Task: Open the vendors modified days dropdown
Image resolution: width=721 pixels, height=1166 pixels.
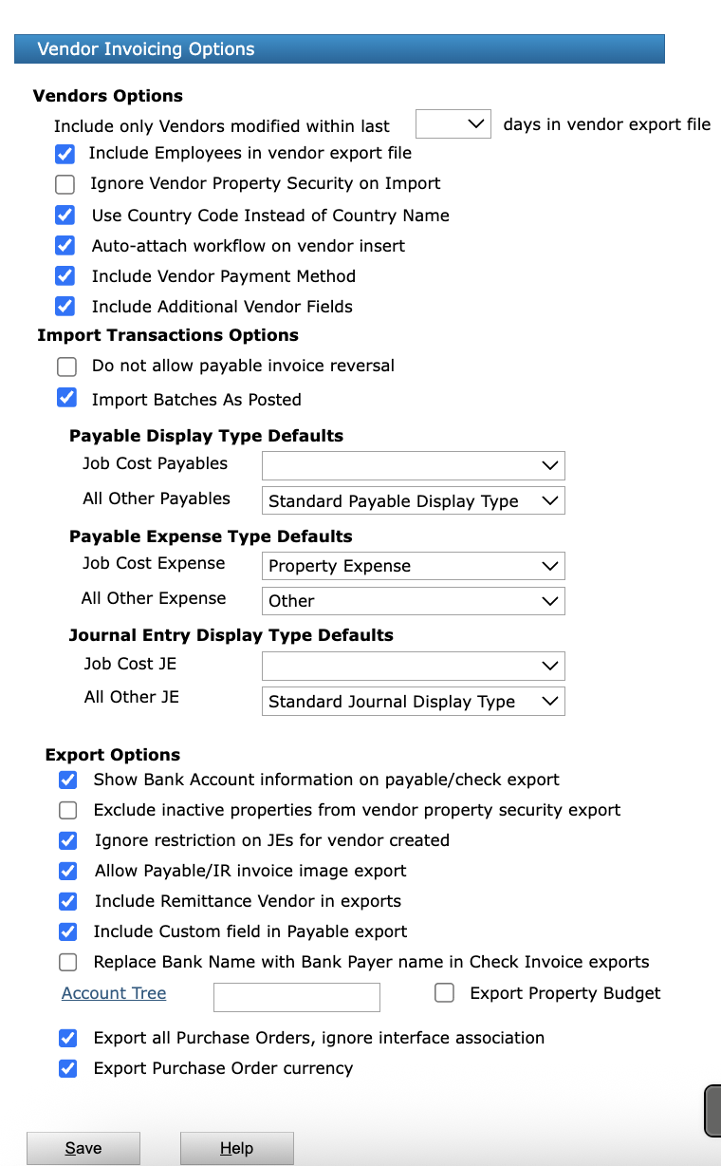Action: tap(453, 124)
